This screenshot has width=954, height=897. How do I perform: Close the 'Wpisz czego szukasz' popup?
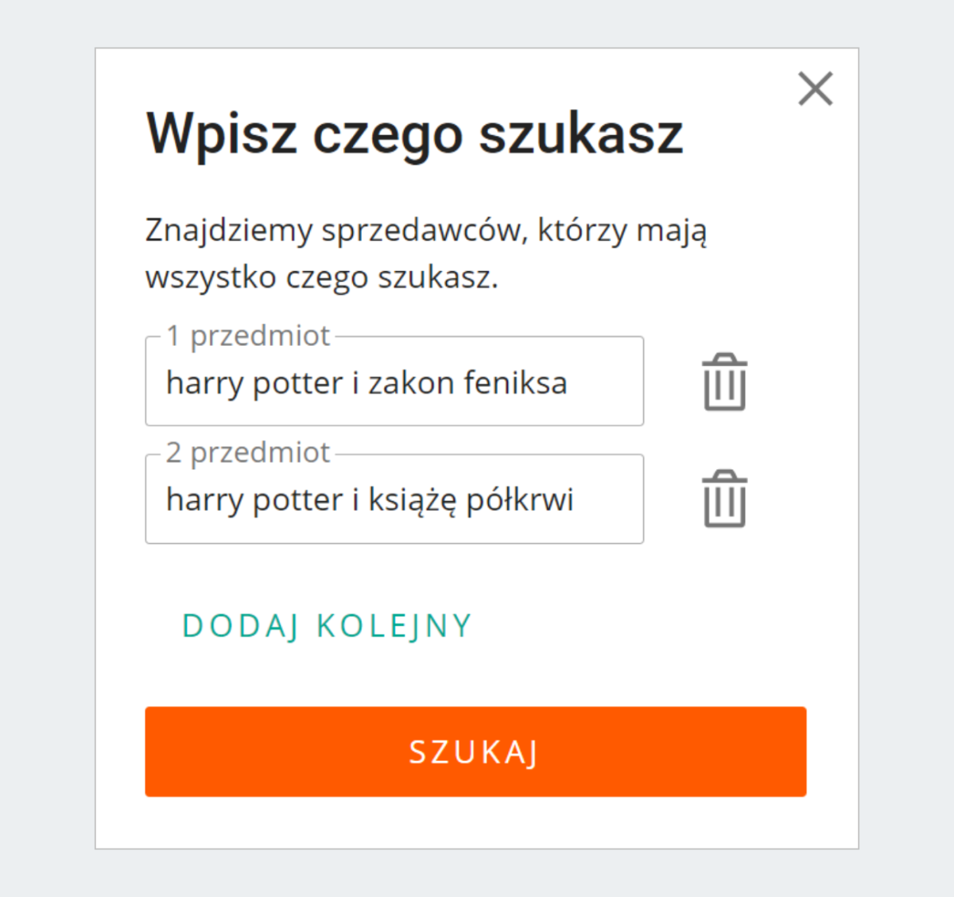[814, 88]
